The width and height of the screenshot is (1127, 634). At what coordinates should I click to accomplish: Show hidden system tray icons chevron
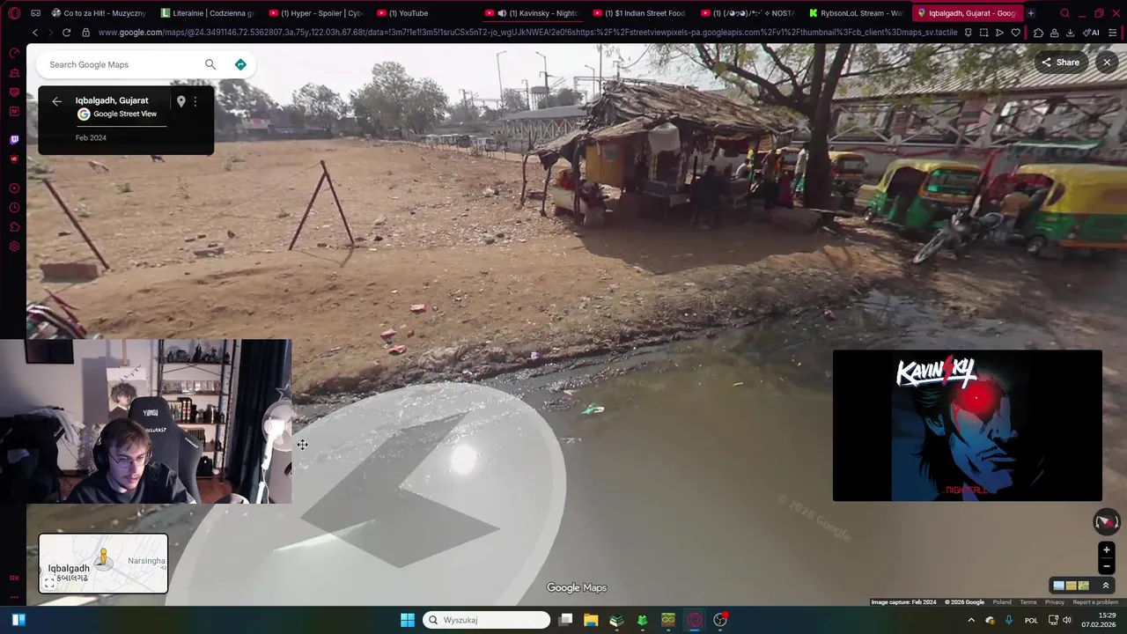(x=971, y=620)
